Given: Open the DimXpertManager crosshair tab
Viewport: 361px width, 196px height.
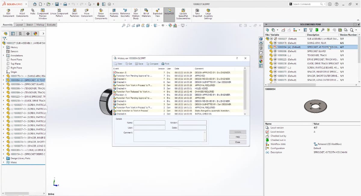Looking at the screenshot, I should click(28, 33).
